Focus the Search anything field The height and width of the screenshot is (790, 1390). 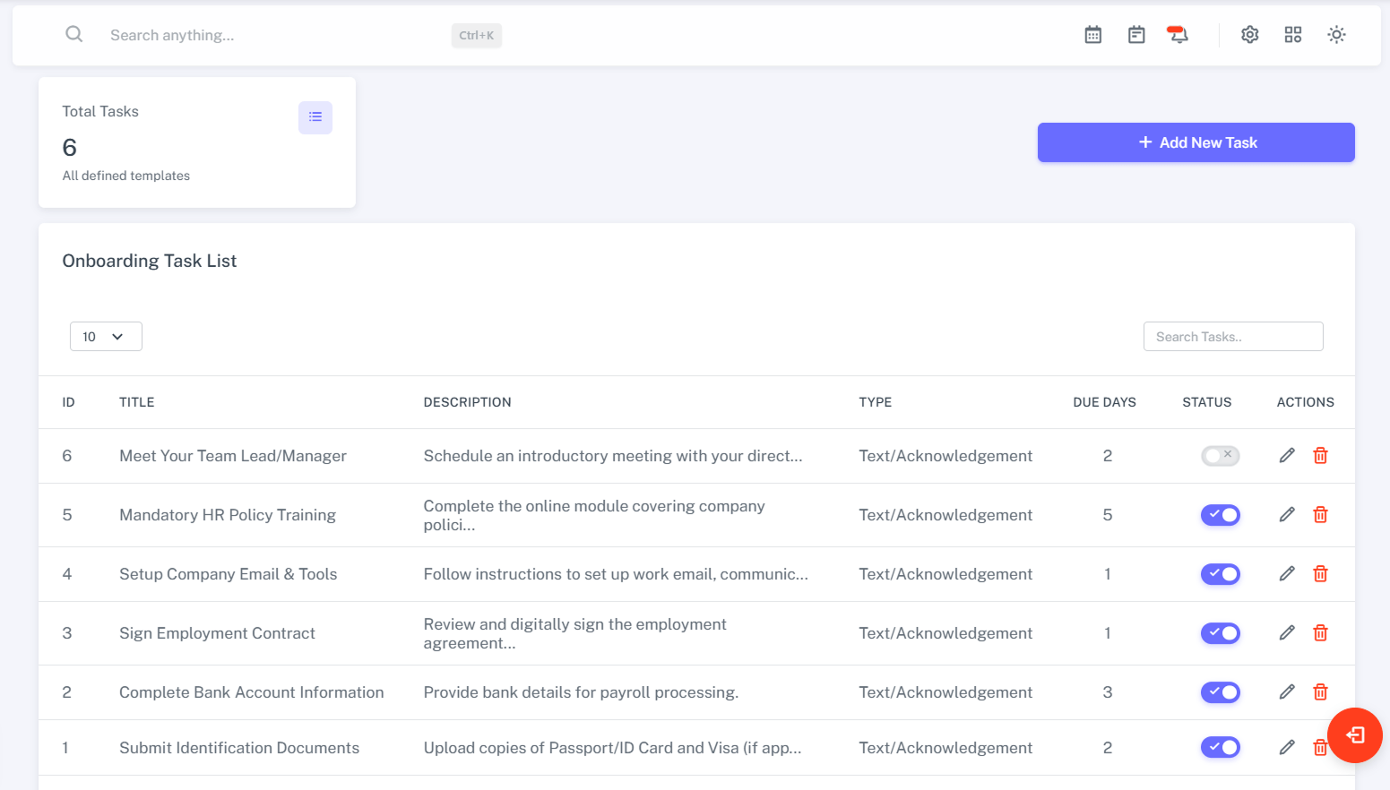[269, 35]
